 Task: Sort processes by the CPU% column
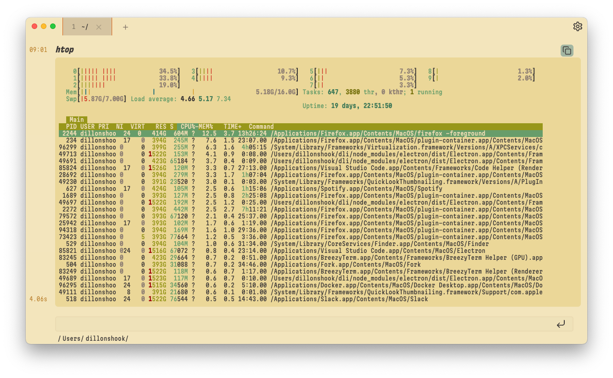tap(188, 126)
